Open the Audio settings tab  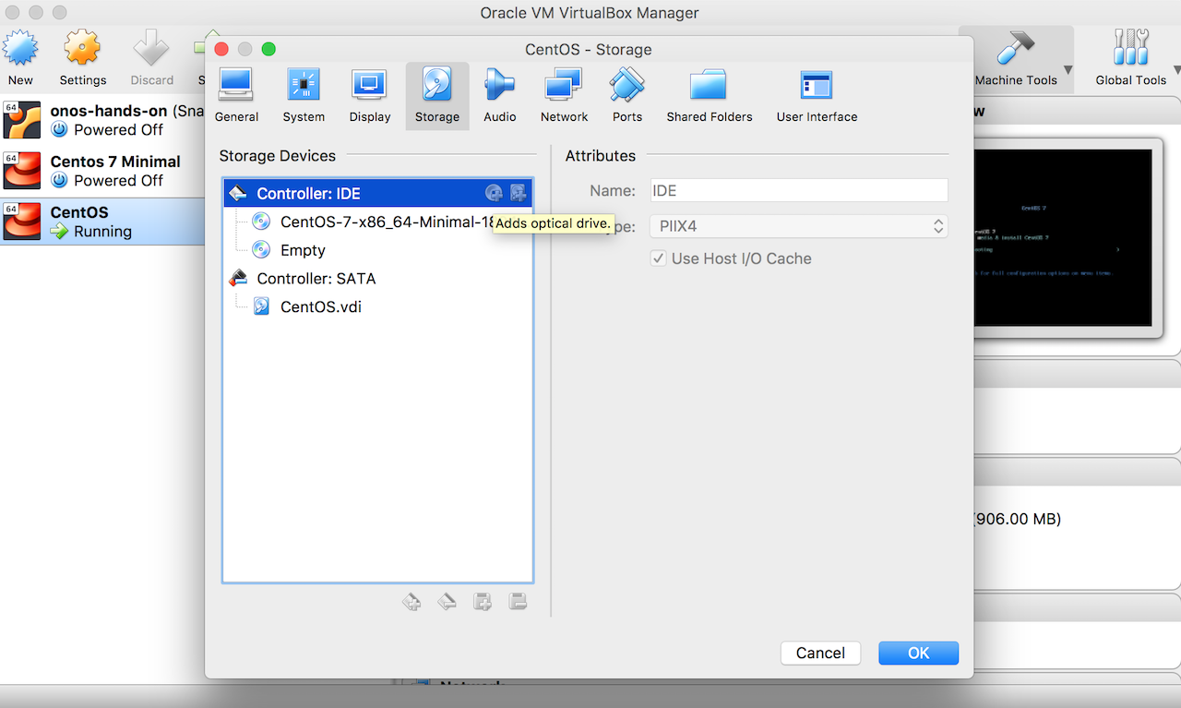(499, 95)
